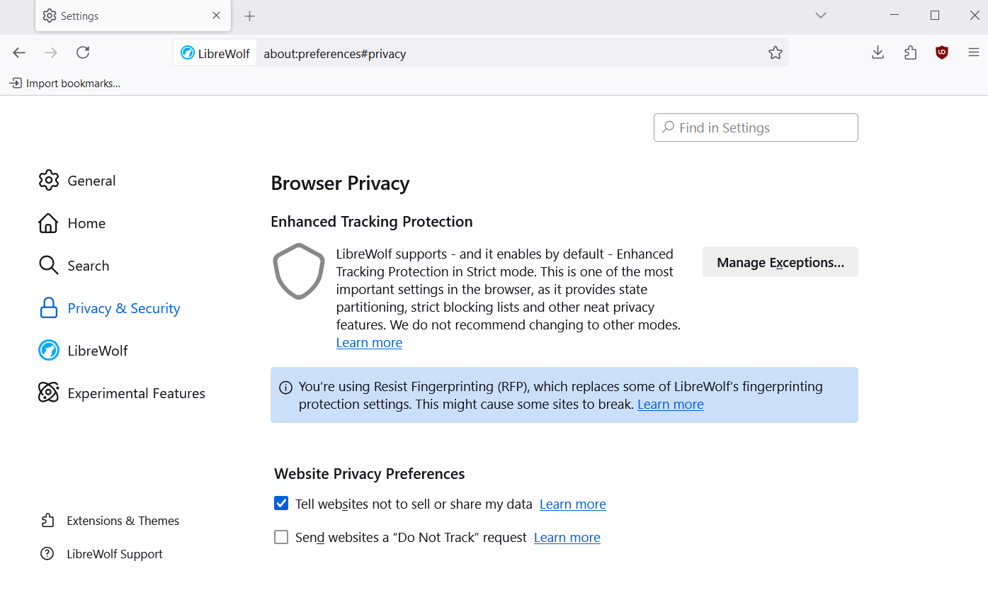
Task: Open LibreWolf Support
Action: pyautogui.click(x=101, y=554)
